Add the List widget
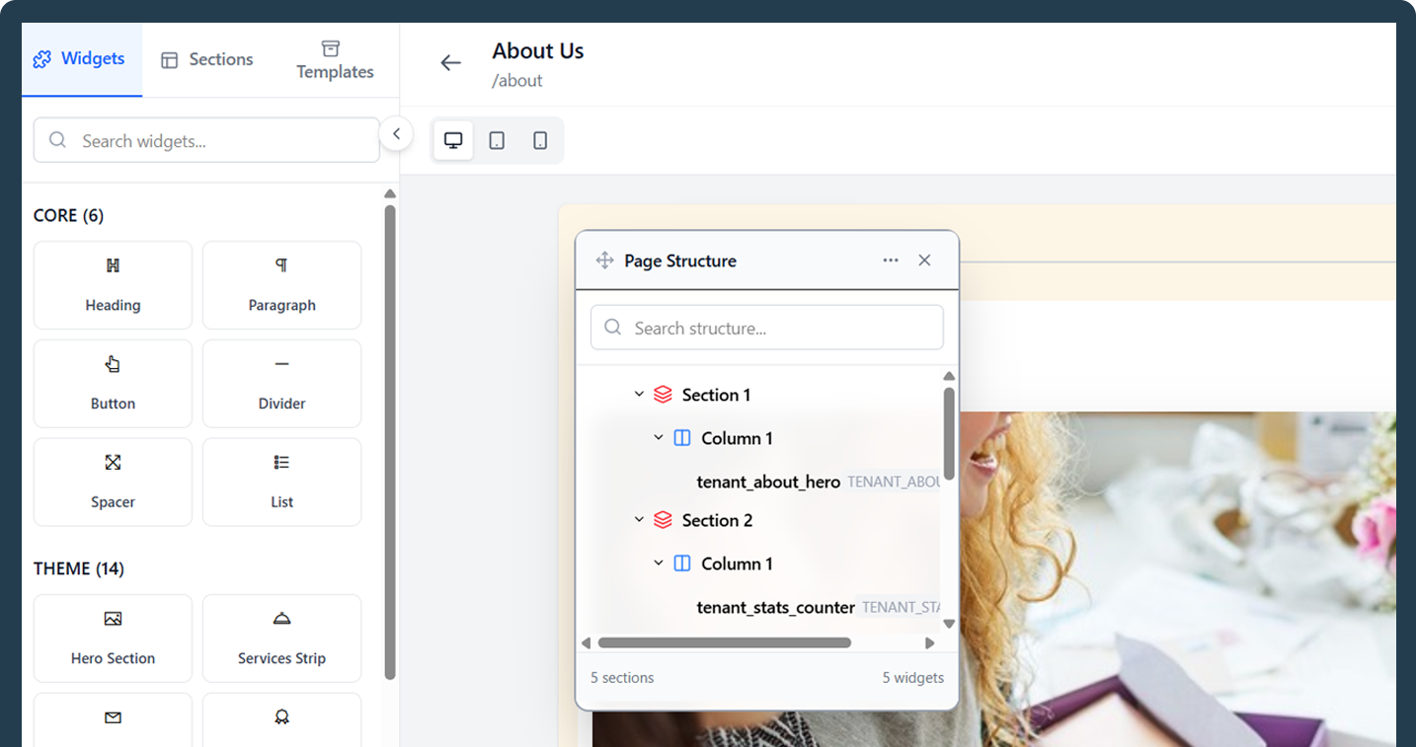Screen dimensions: 1416x747 click(x=281, y=483)
